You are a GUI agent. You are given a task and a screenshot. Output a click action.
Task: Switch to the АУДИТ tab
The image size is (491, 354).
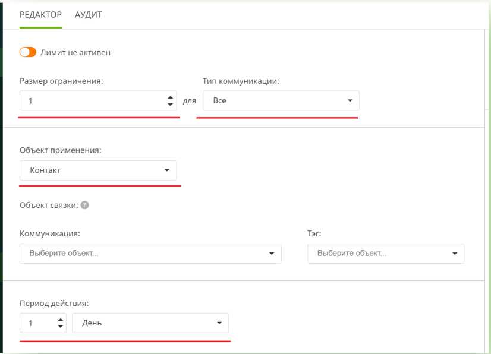click(x=88, y=15)
